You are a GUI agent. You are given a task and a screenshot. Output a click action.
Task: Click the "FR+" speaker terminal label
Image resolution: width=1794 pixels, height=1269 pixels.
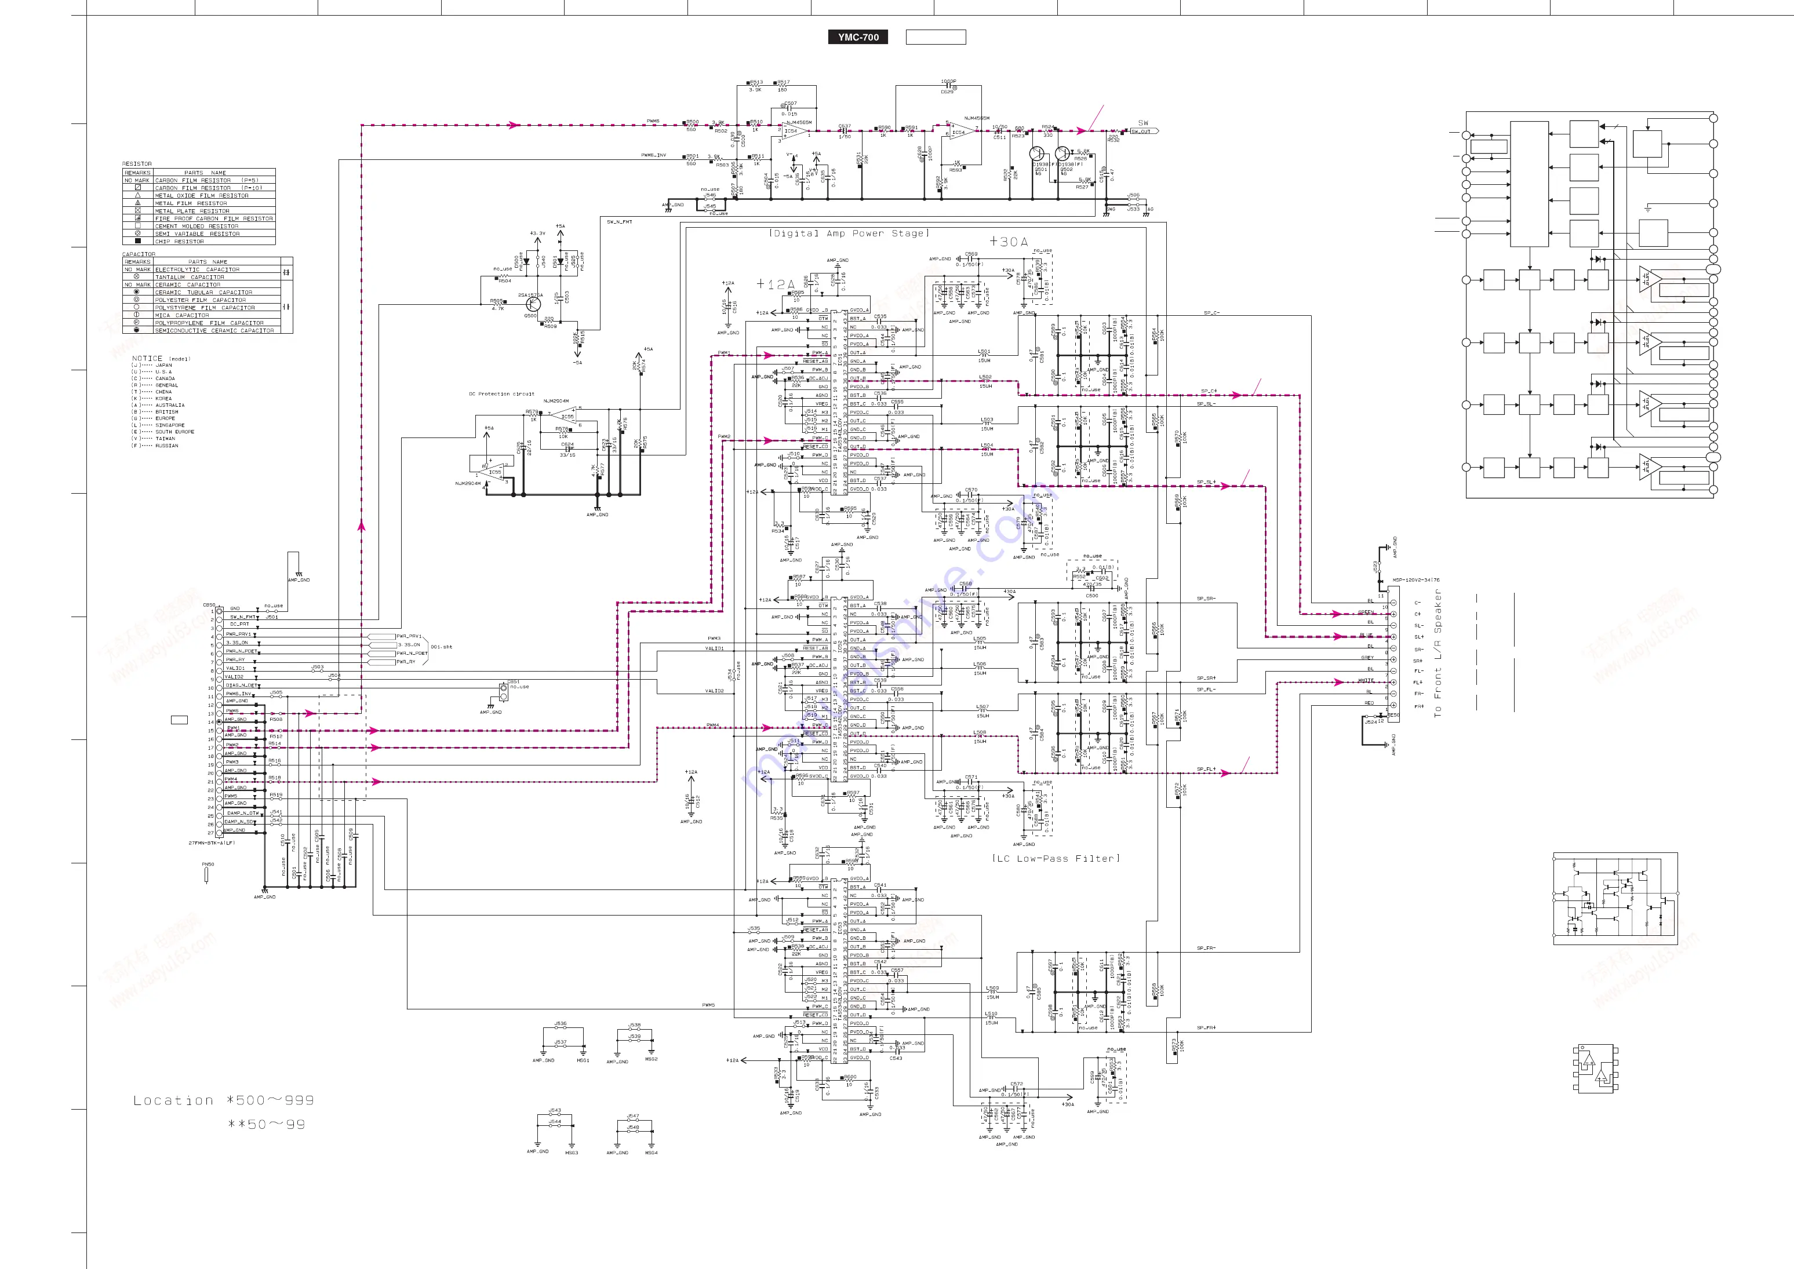click(x=1419, y=706)
